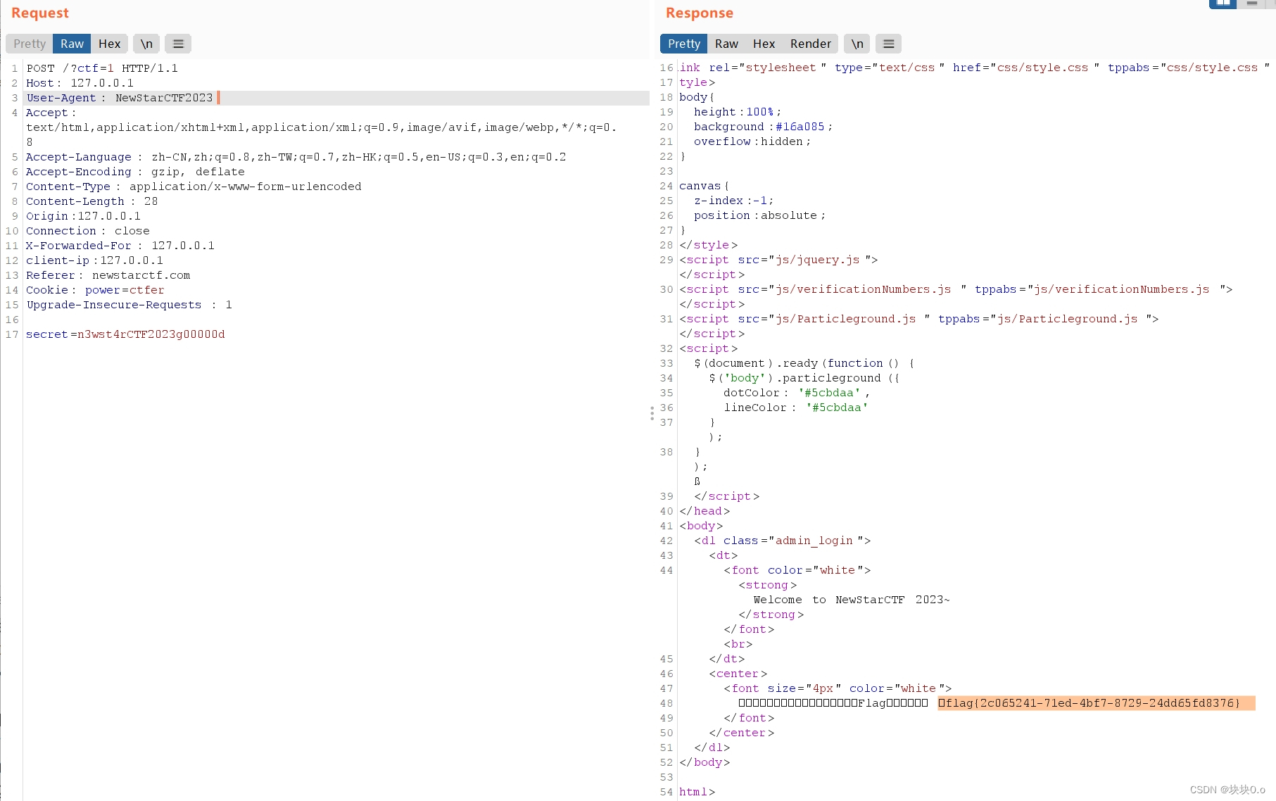Select the horizontal split layout icon
The height and width of the screenshot is (801, 1276).
1251,4
